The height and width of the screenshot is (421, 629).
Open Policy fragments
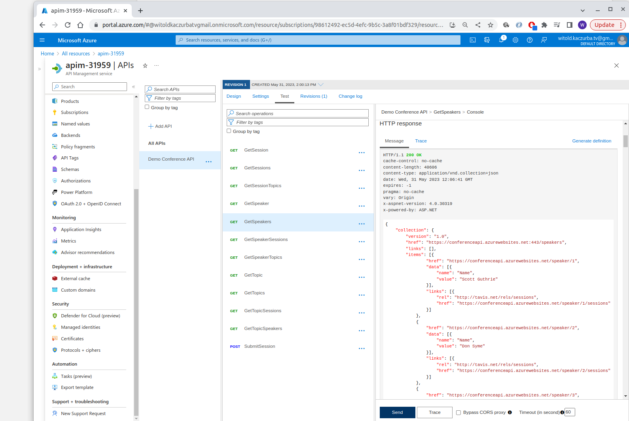click(78, 147)
